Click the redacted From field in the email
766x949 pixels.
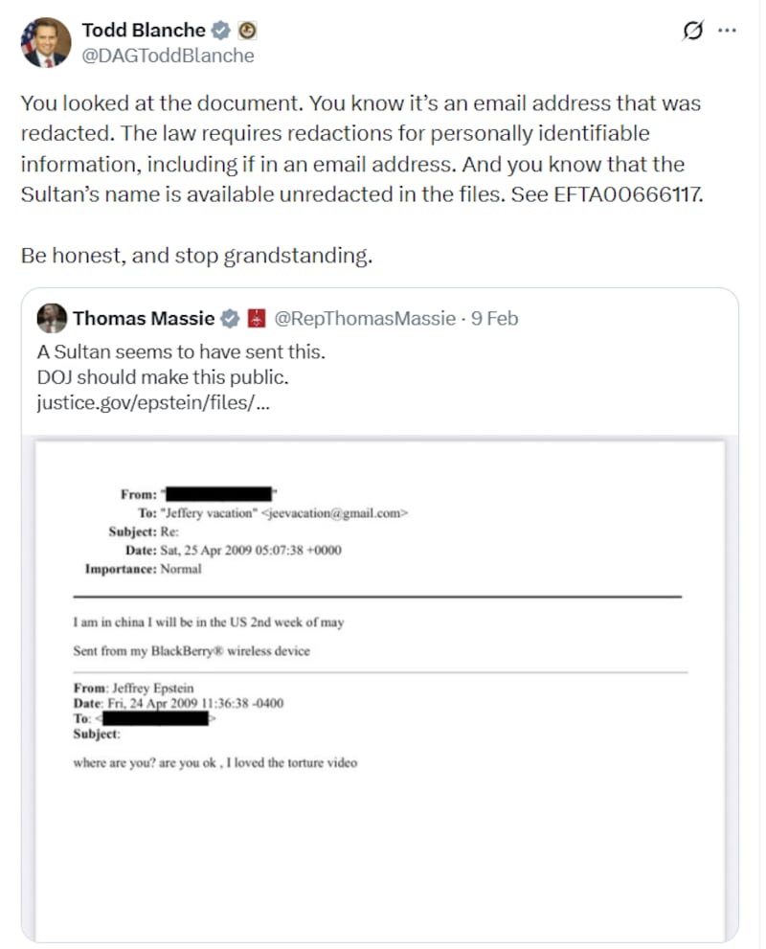pos(218,494)
